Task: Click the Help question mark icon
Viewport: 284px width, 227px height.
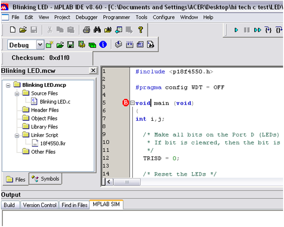Action: 141,30
